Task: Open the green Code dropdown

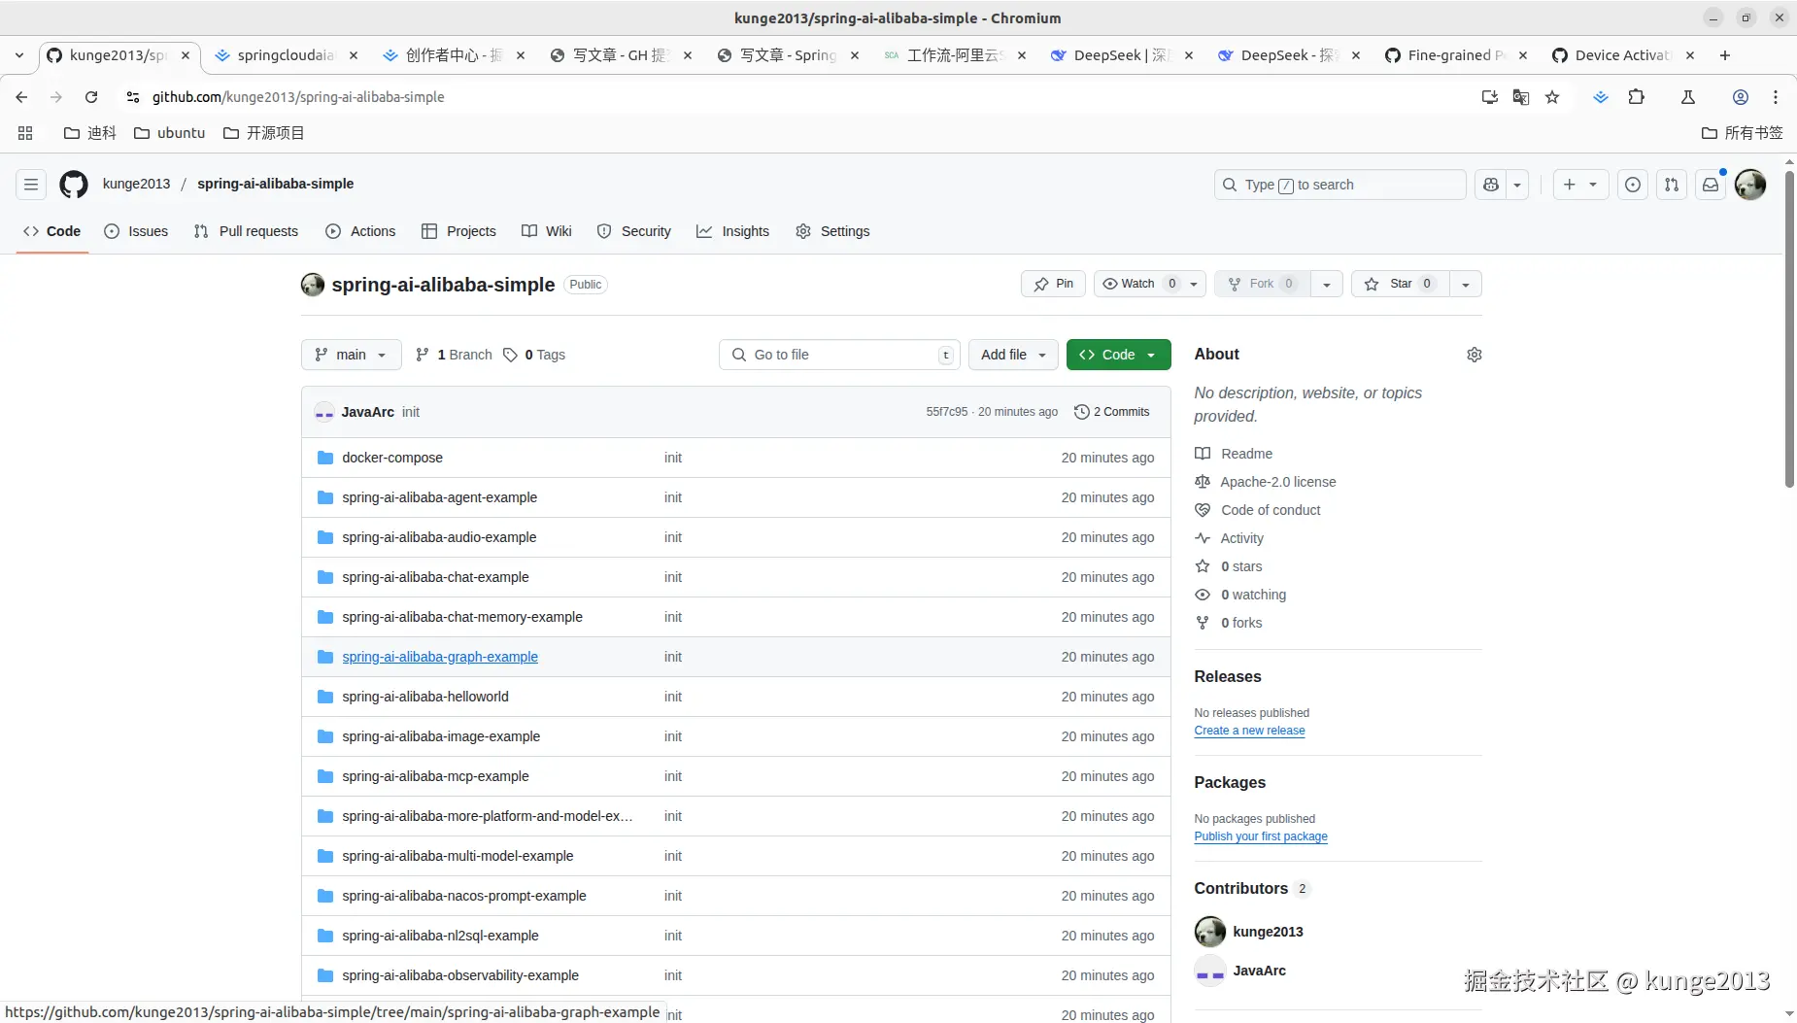Action: (1118, 355)
